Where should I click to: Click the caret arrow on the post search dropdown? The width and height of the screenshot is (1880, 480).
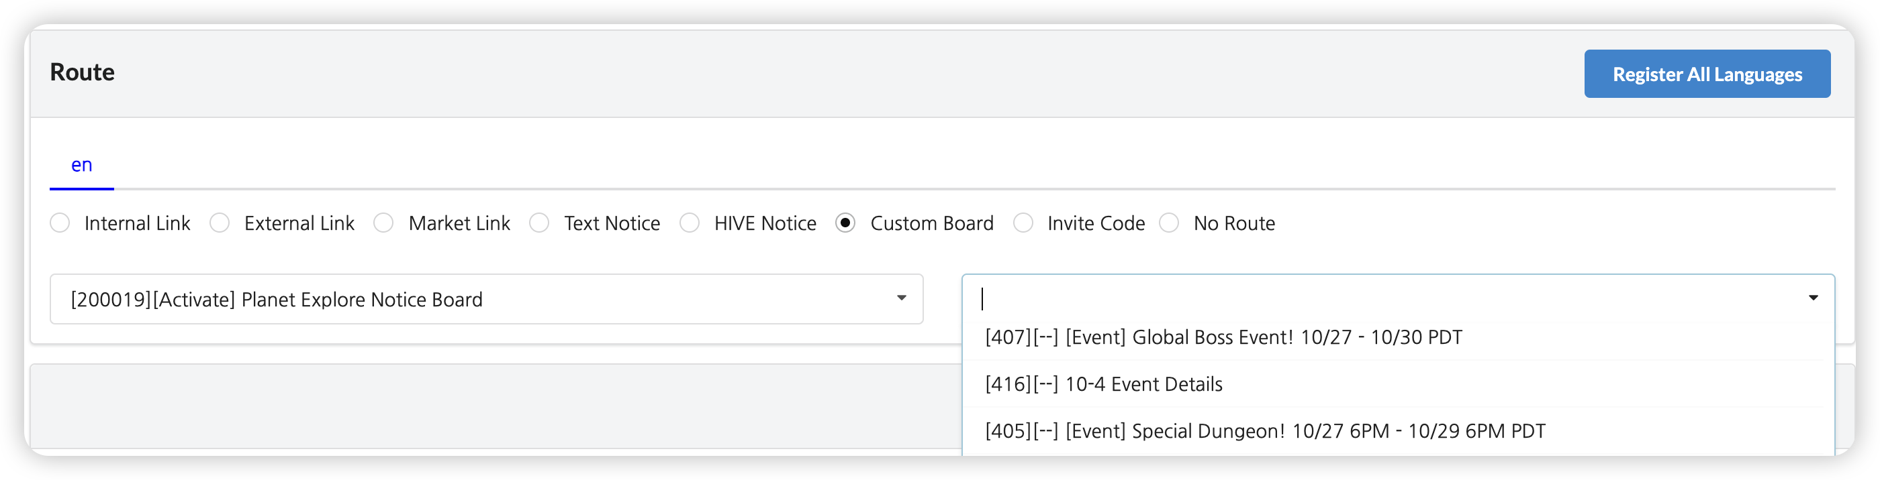coord(1813,298)
